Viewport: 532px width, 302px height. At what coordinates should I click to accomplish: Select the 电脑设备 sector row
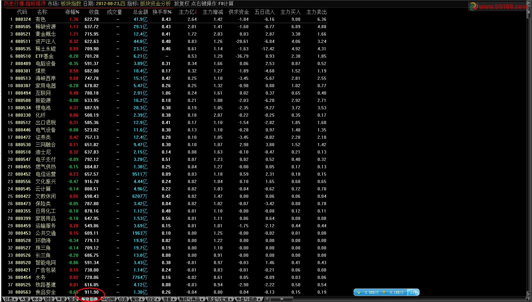165,63
